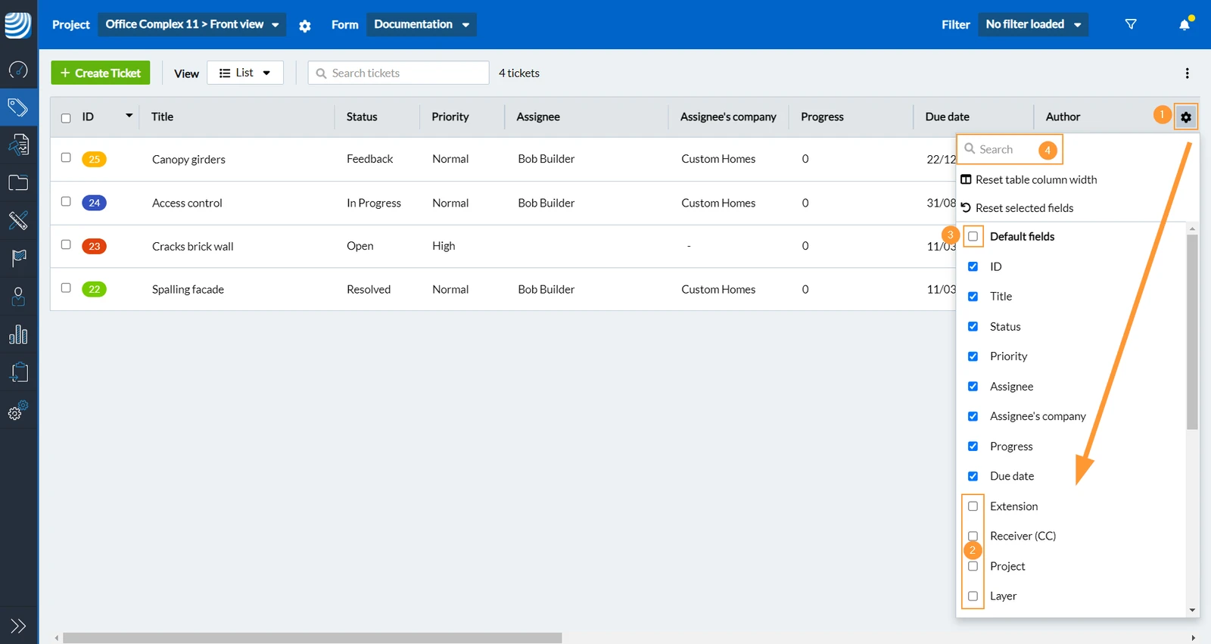The height and width of the screenshot is (644, 1211).
Task: Expand the sidebar with double chevron
Action: tap(18, 626)
